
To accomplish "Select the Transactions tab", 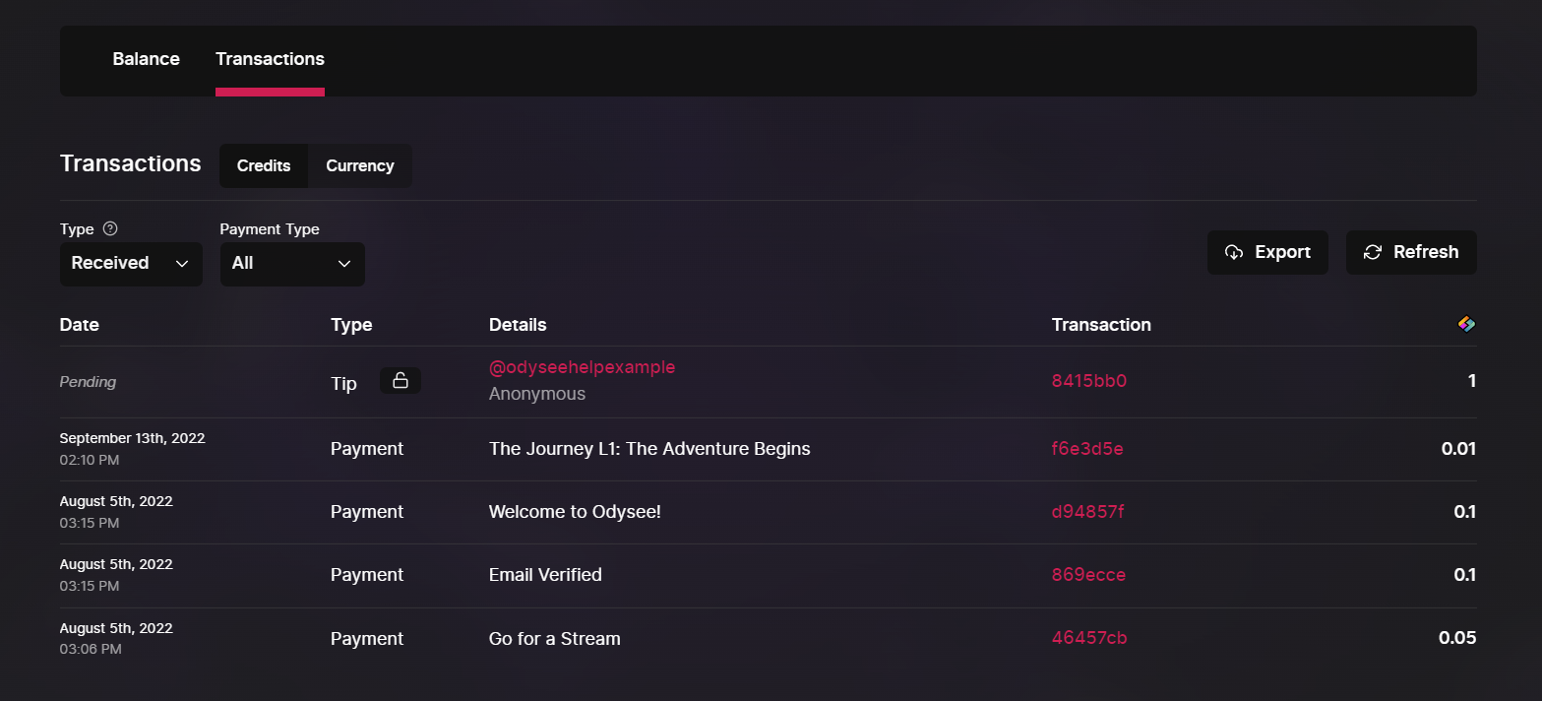I will [x=270, y=59].
